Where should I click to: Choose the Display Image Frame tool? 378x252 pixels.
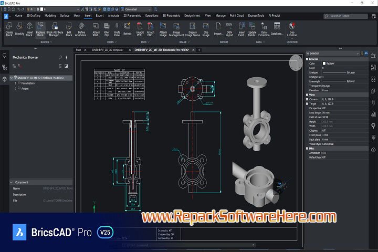coord(192,29)
